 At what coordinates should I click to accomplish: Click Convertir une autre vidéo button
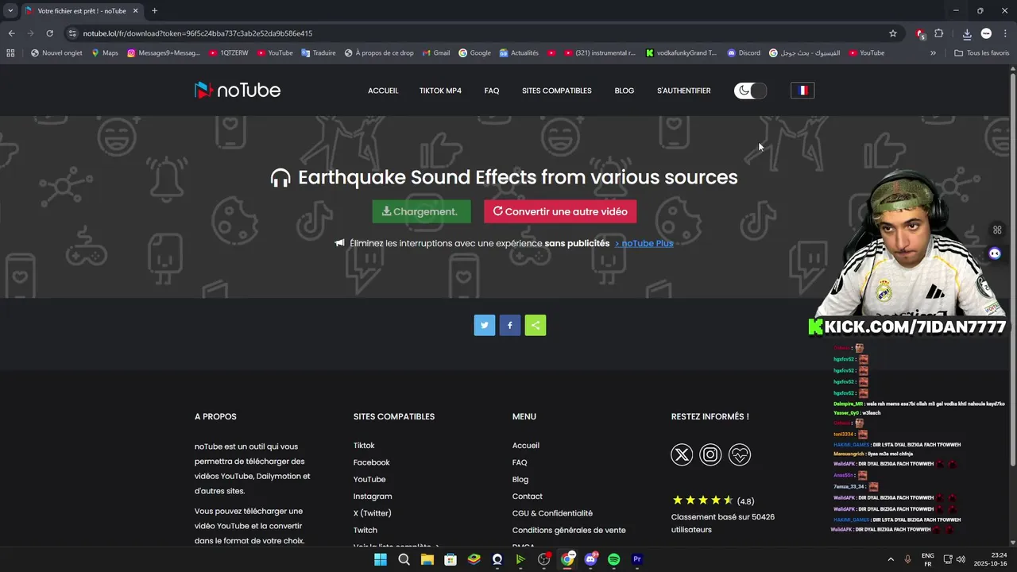coord(560,211)
